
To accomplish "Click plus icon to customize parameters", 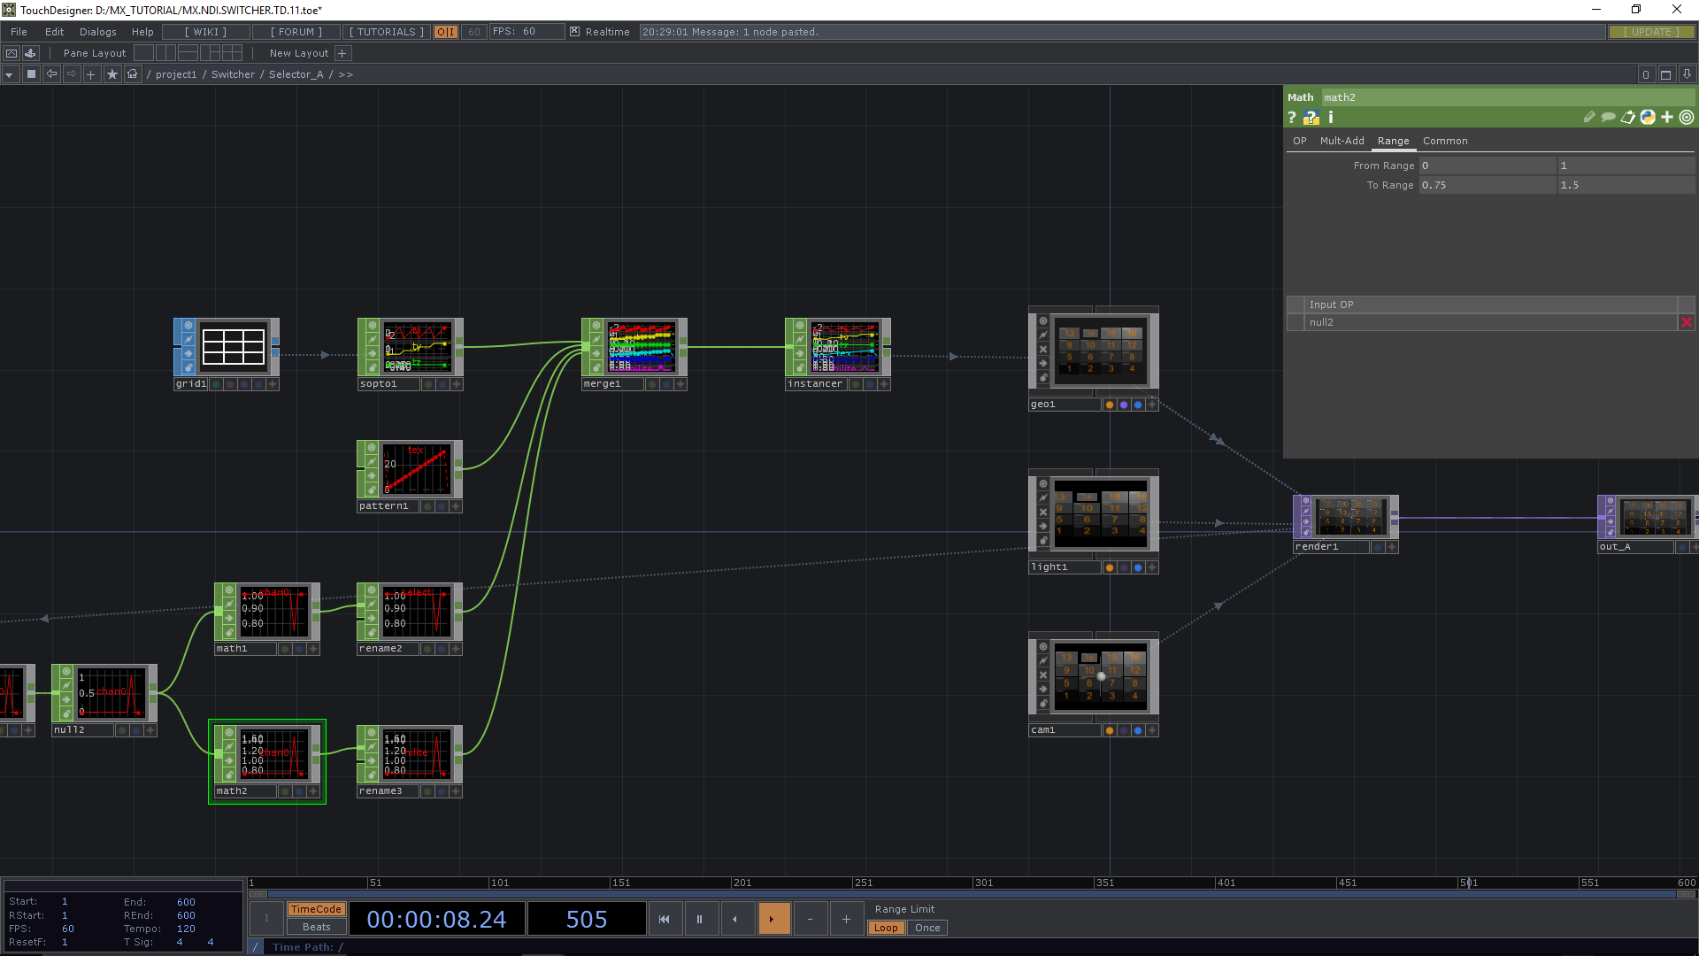I will 1667,117.
